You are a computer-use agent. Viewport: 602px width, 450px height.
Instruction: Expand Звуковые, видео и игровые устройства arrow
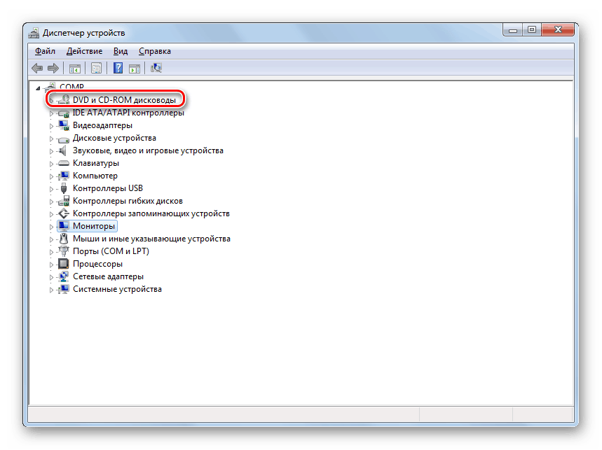pyautogui.click(x=51, y=151)
